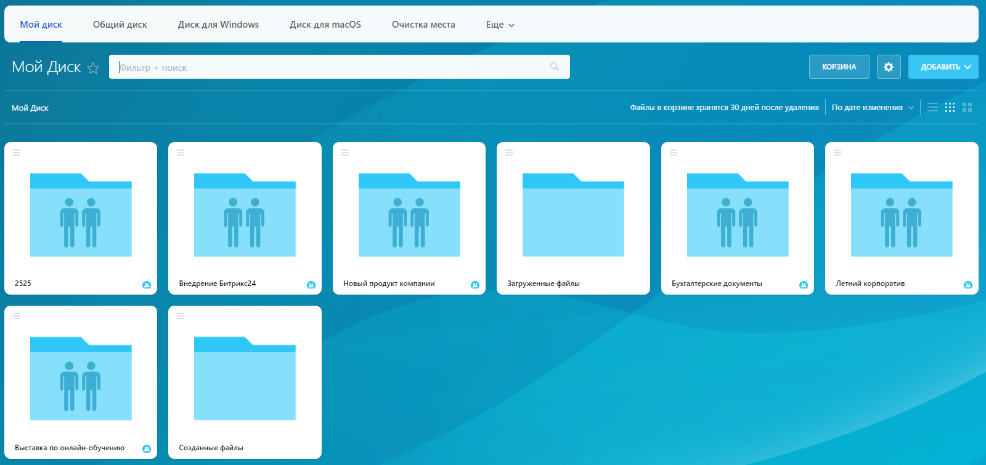Open Диск для macOS tab
986x465 pixels.
click(x=325, y=25)
